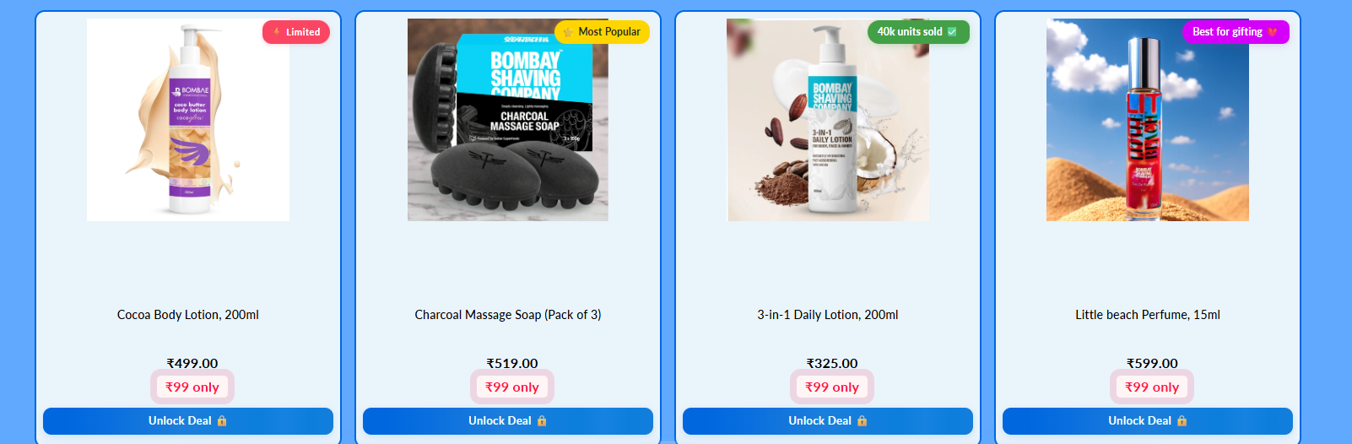View the 3-in-1 Daily Lotion product image

pos(828,120)
